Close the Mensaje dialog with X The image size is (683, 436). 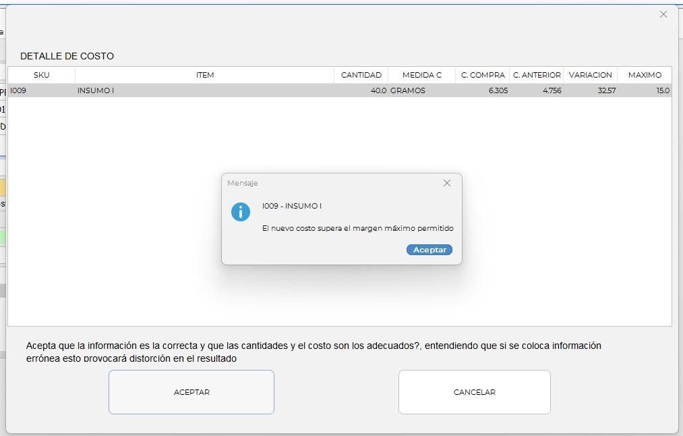(447, 183)
